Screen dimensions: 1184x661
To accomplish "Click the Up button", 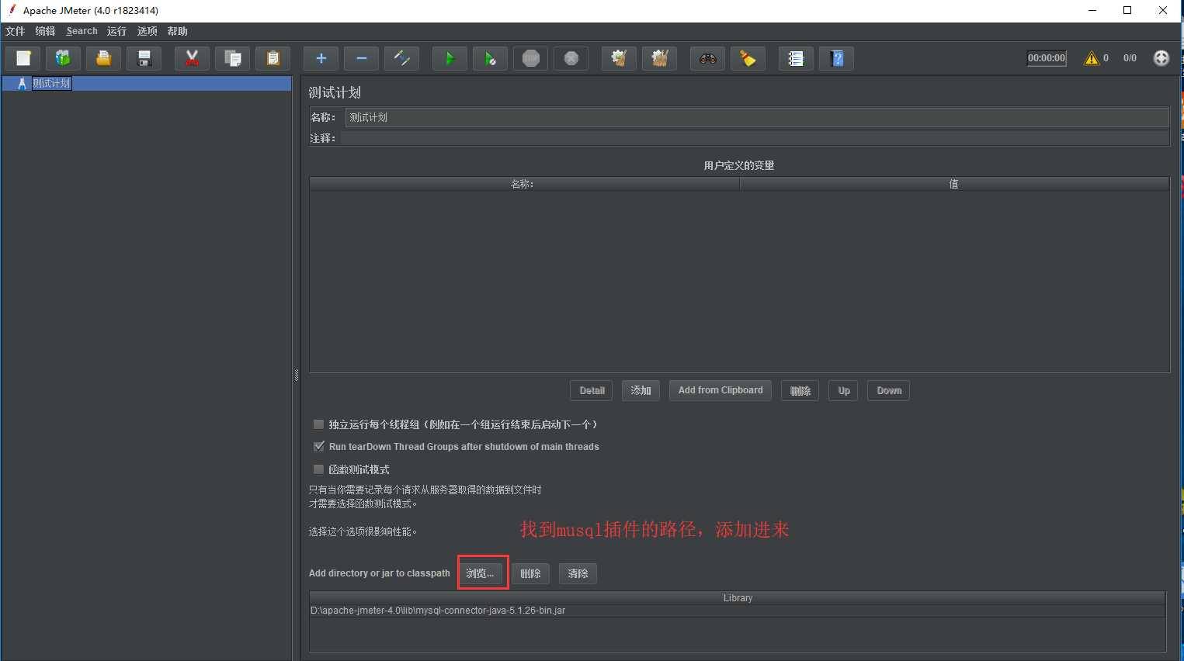I will pyautogui.click(x=844, y=390).
